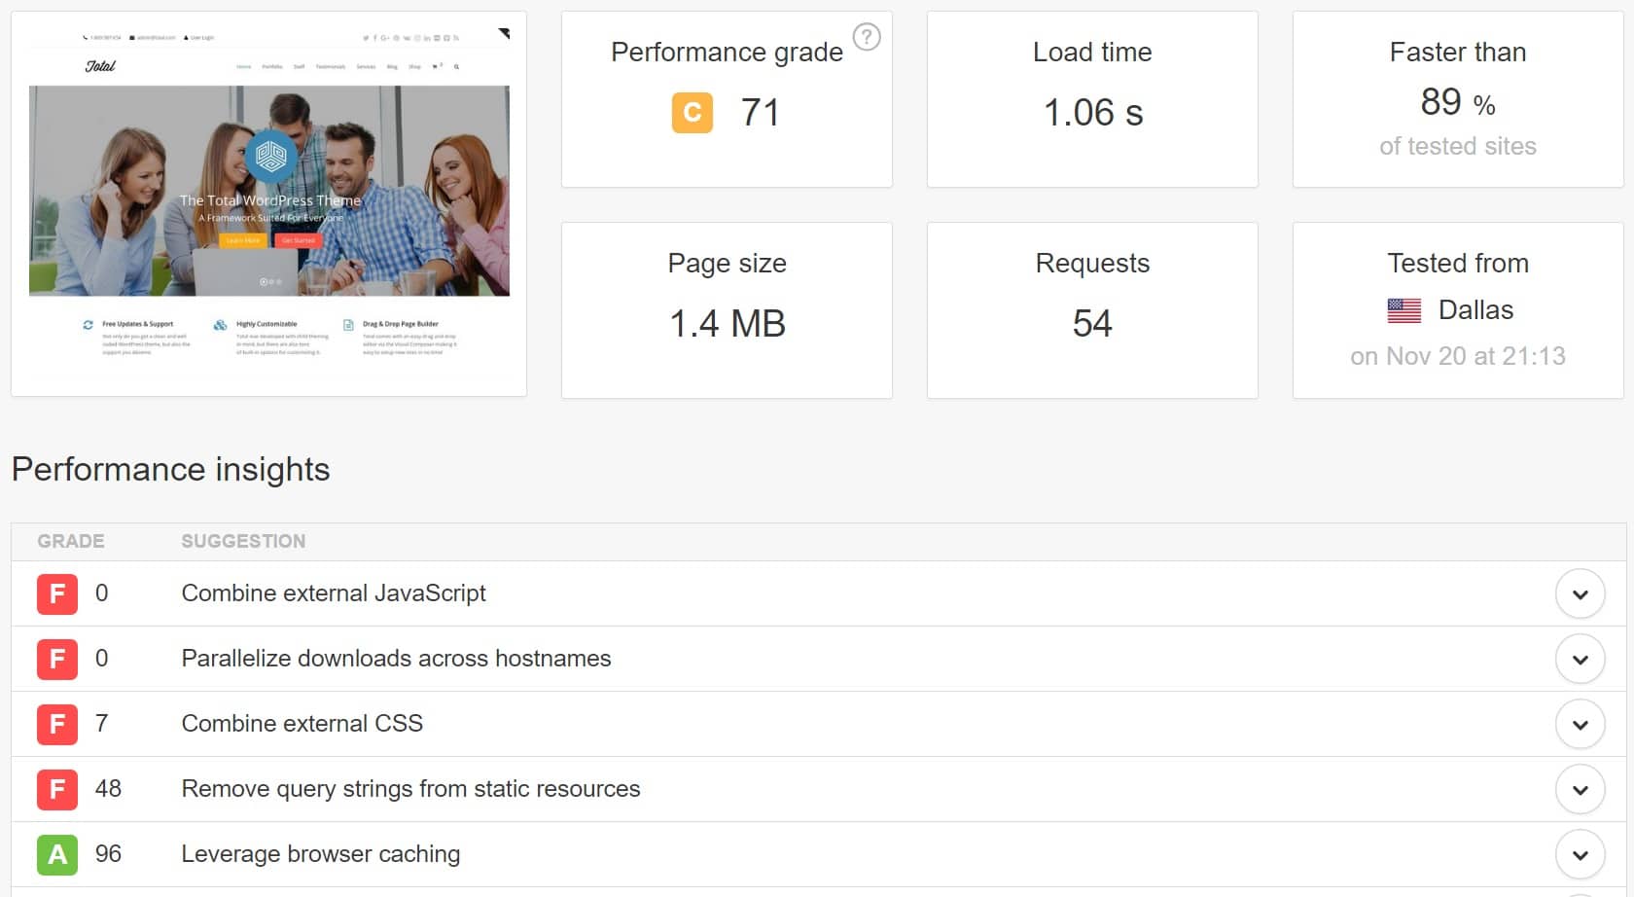Select Testimonials in the thumbnail nav bar
Viewport: 1634px width, 897px height.
click(331, 67)
